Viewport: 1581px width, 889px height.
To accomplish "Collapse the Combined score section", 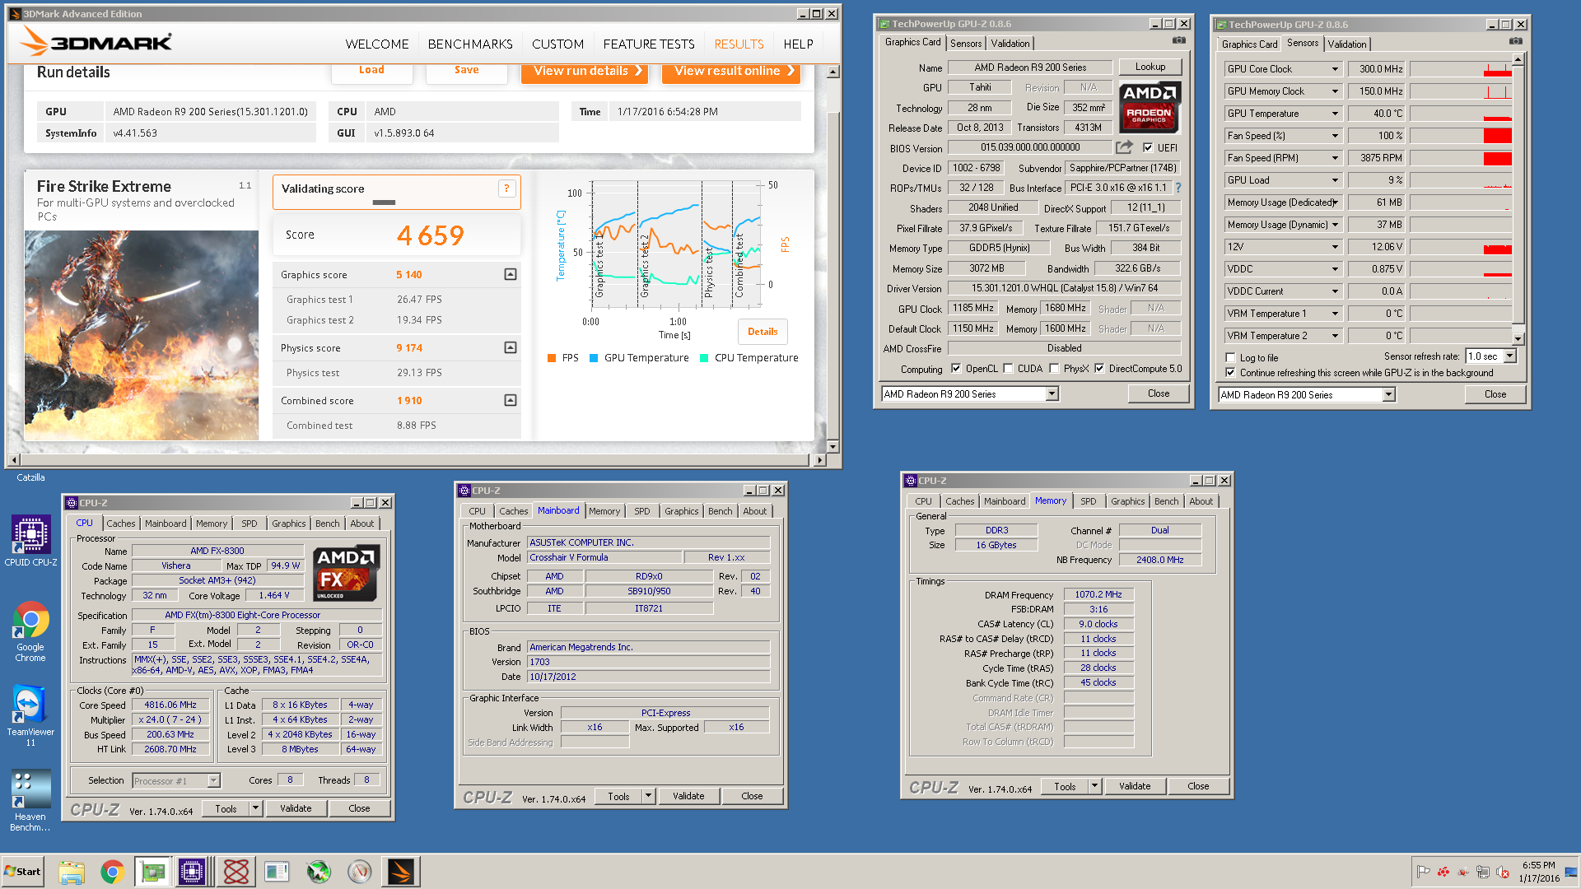I will tap(511, 401).
